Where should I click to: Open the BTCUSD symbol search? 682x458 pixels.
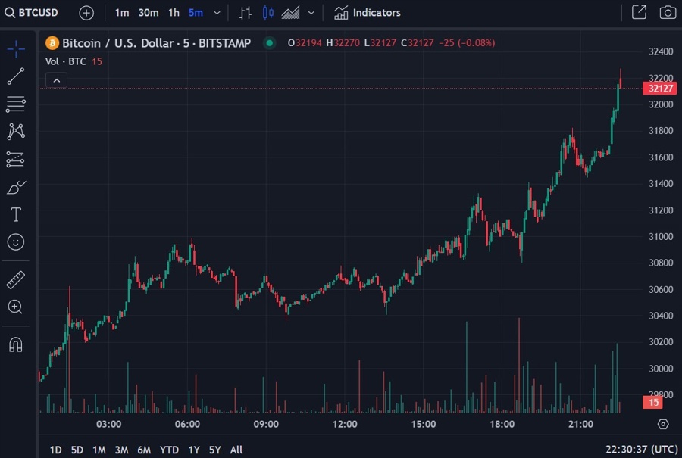pos(31,13)
